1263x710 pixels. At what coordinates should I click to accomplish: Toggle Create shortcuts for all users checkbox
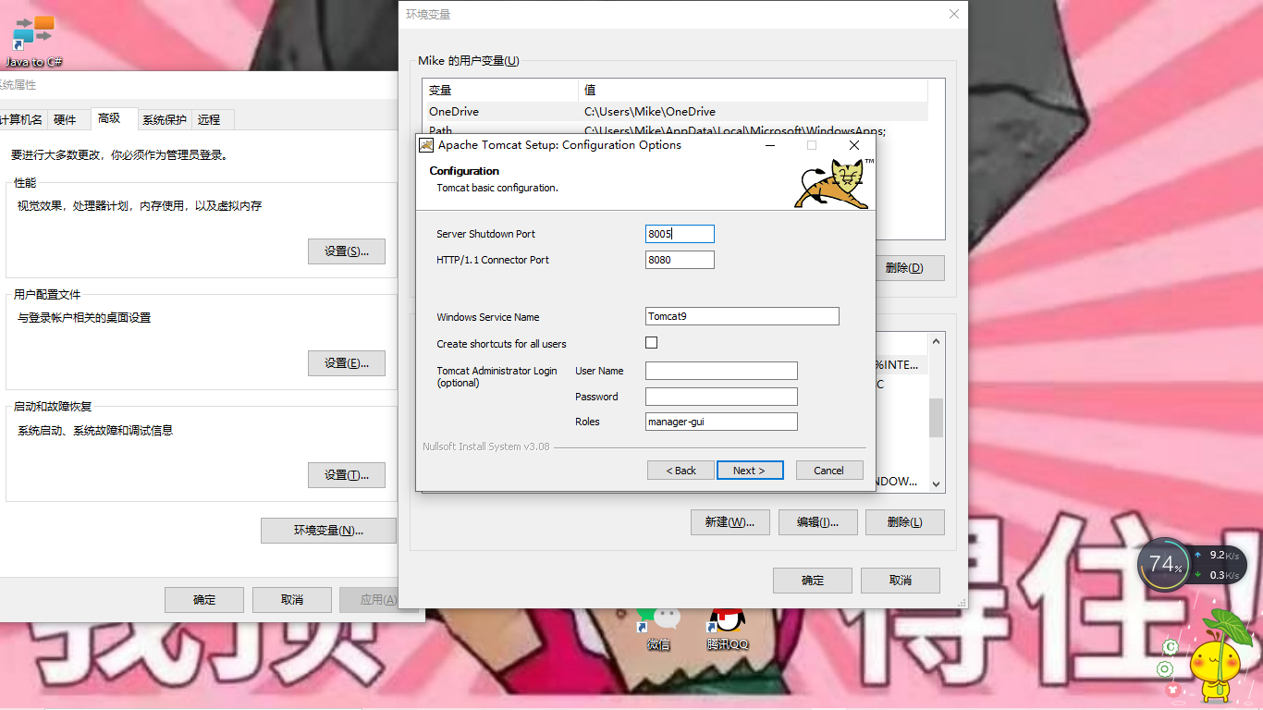[651, 343]
